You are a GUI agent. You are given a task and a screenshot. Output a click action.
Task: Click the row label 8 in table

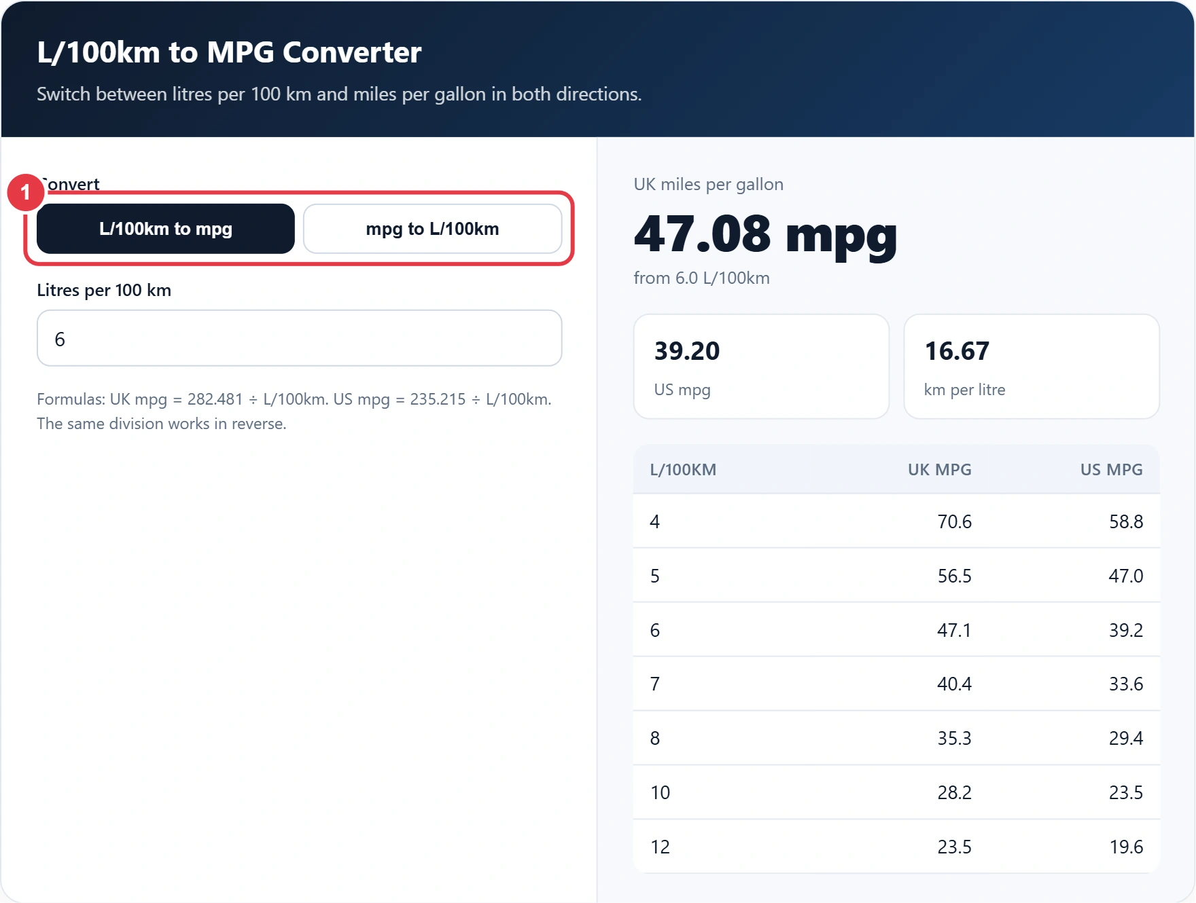(654, 738)
